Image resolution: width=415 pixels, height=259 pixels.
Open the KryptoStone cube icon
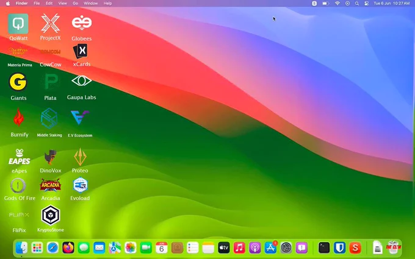click(51, 215)
